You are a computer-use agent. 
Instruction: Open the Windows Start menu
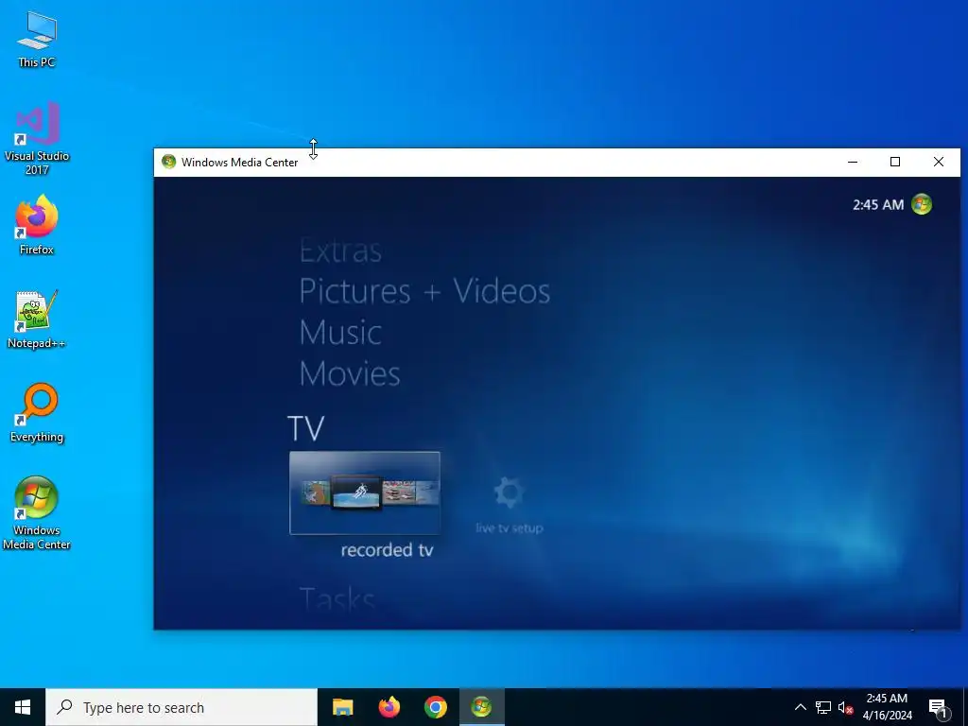[23, 707]
